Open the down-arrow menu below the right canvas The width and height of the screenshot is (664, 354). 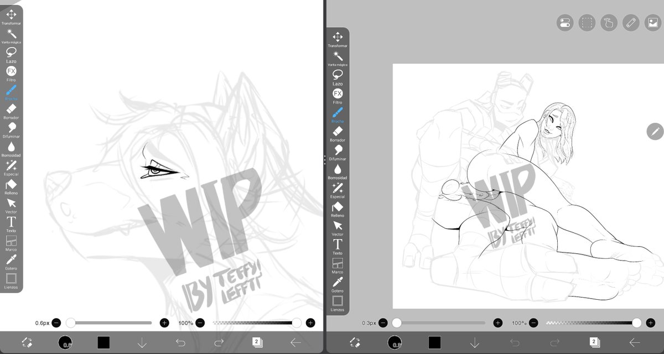click(x=475, y=342)
